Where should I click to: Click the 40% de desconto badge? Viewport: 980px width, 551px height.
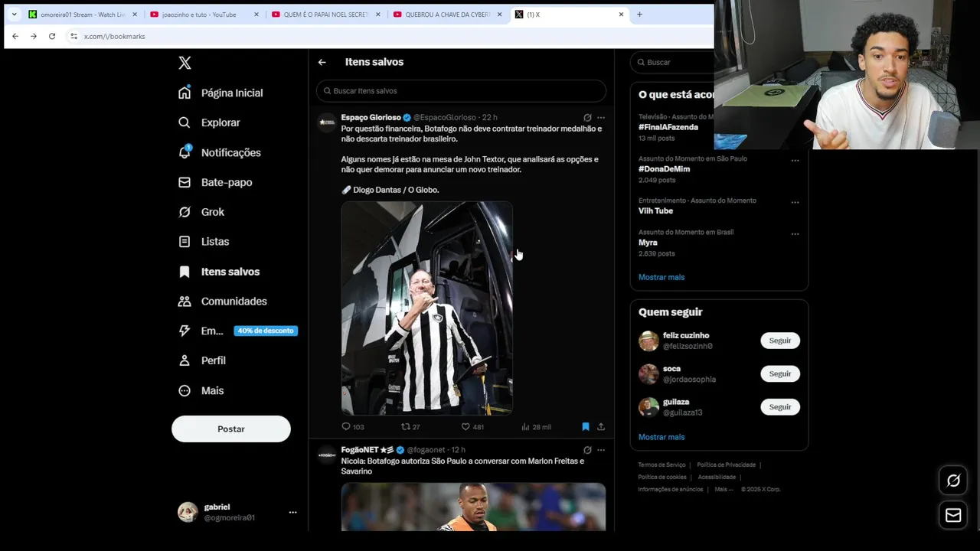point(266,331)
